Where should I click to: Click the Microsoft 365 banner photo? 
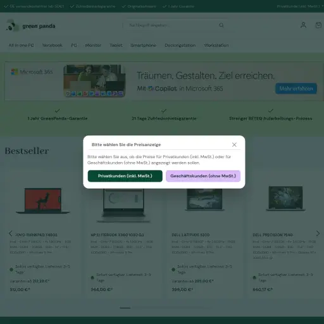coord(94,81)
